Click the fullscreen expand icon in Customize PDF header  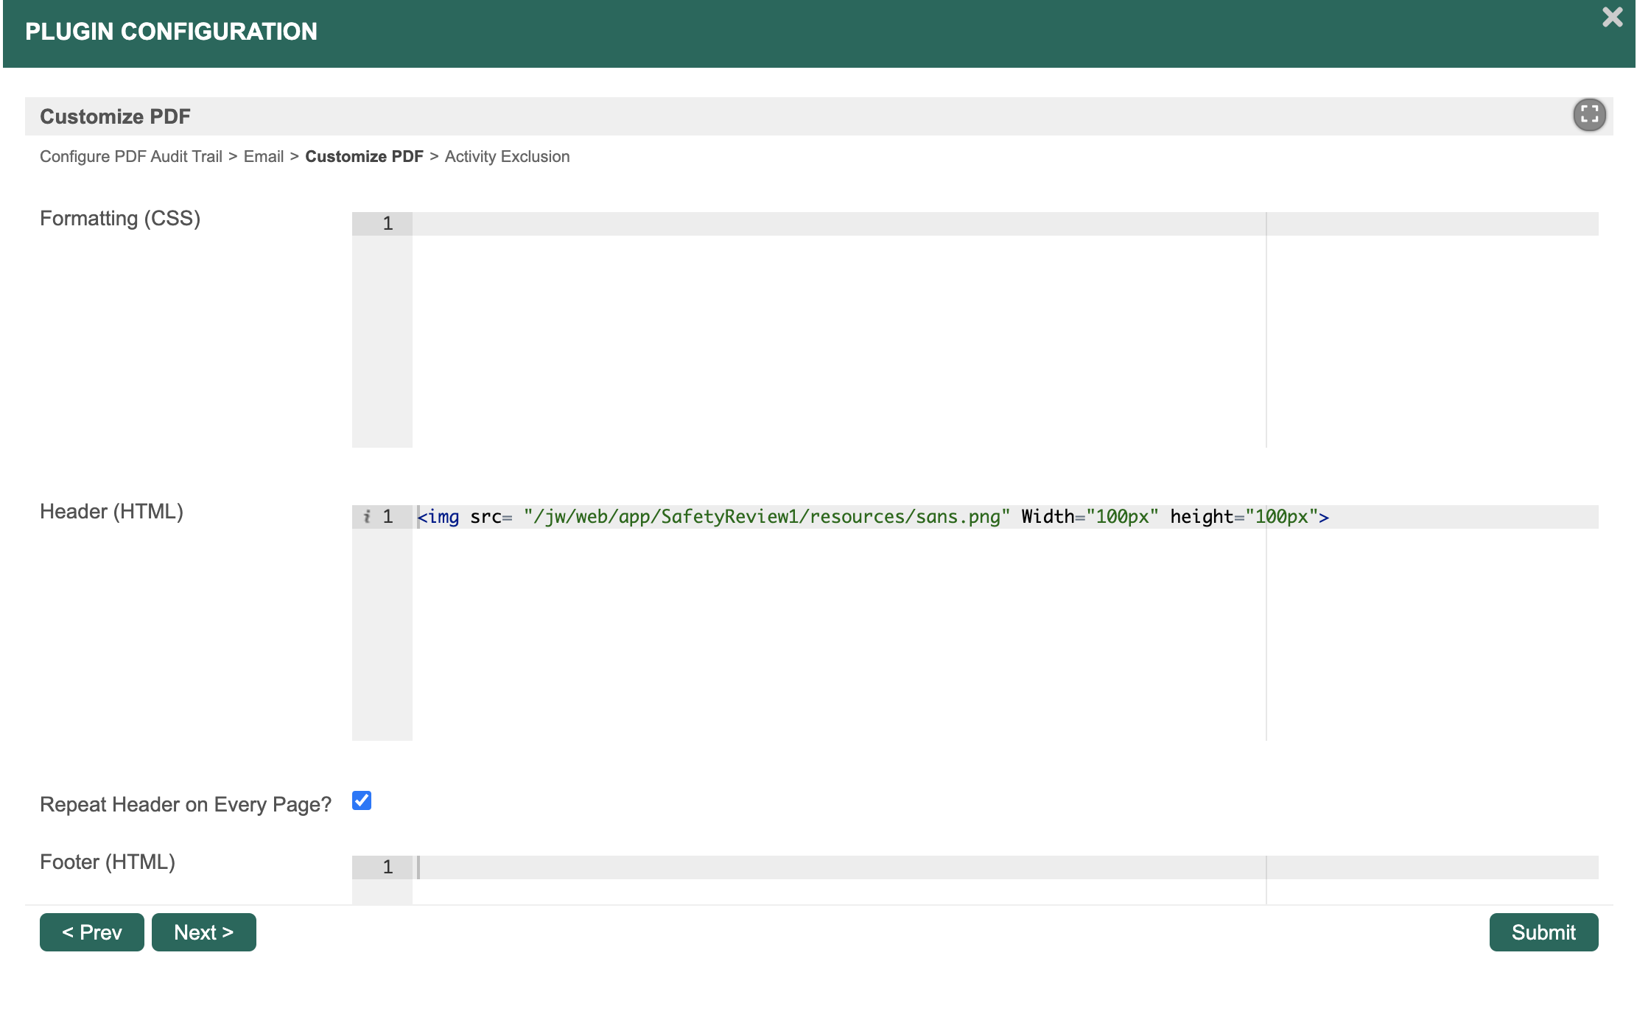1589,115
